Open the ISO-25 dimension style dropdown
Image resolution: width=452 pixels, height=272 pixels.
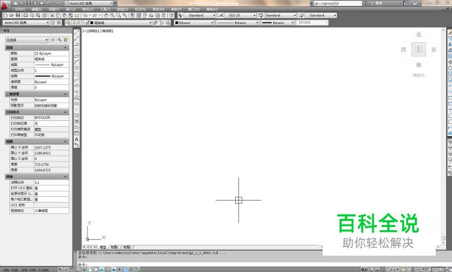click(240, 15)
